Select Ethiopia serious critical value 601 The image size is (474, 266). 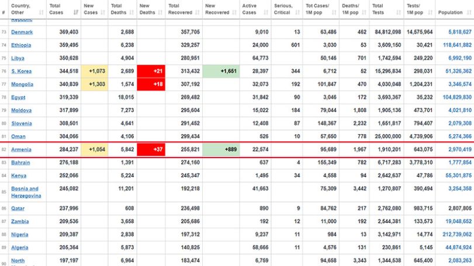pyautogui.click(x=296, y=45)
